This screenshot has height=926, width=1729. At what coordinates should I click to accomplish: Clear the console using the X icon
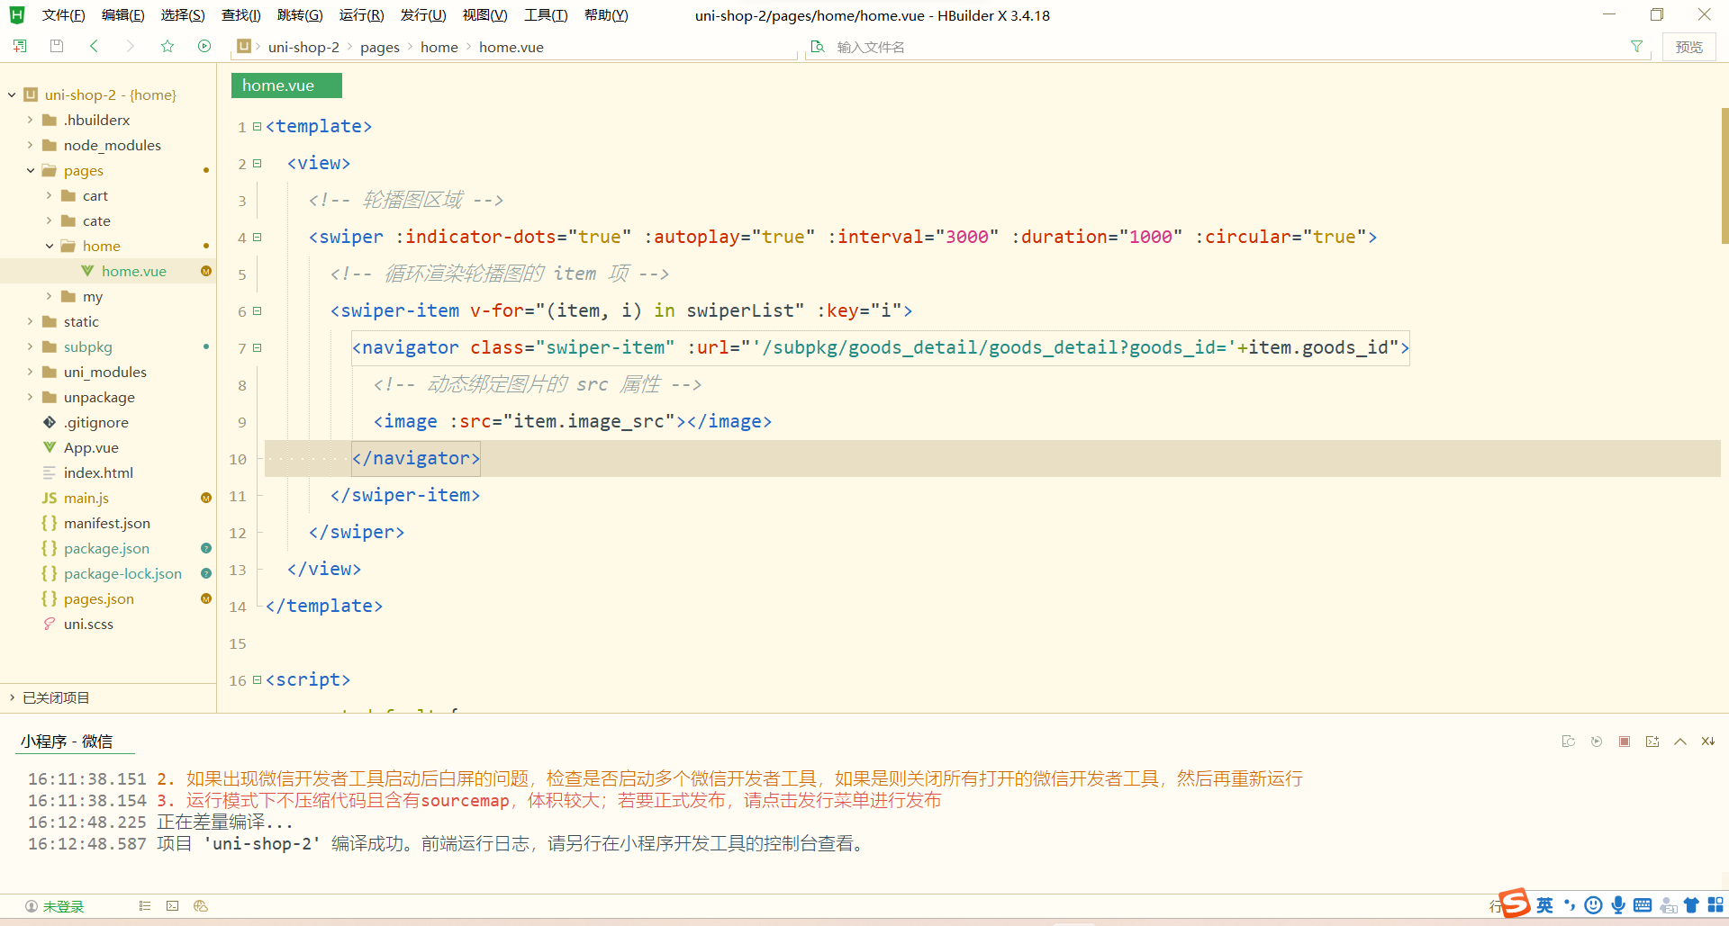pos(1708,741)
